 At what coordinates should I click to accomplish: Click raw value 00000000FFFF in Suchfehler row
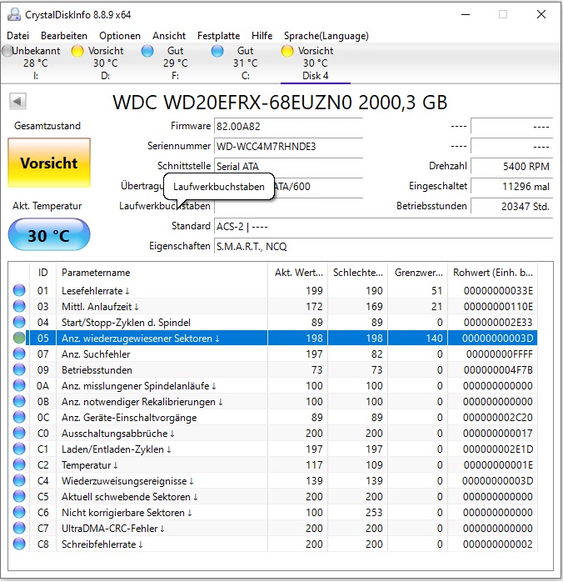point(499,354)
